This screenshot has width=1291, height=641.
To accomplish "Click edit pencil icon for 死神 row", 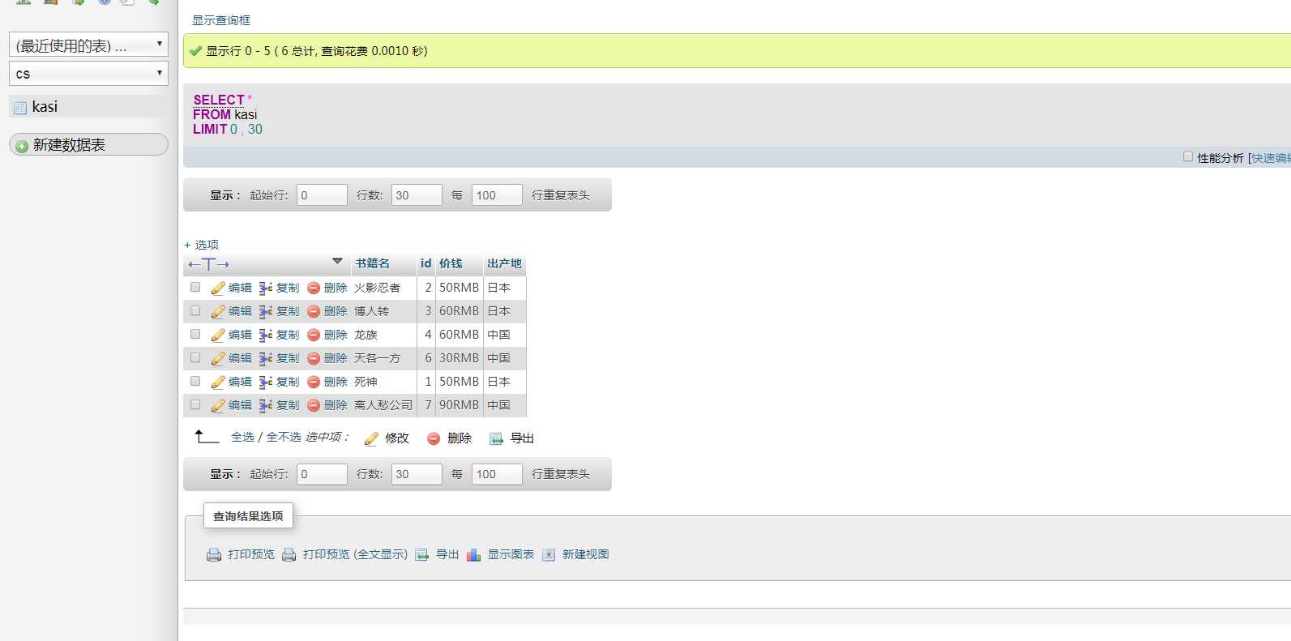I will (218, 382).
